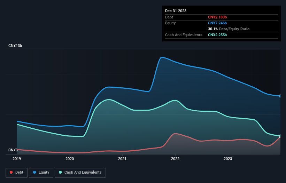This screenshot has height=183, width=286.
Task: Toggle Cash And Equivalents legend button
Action: (80, 173)
